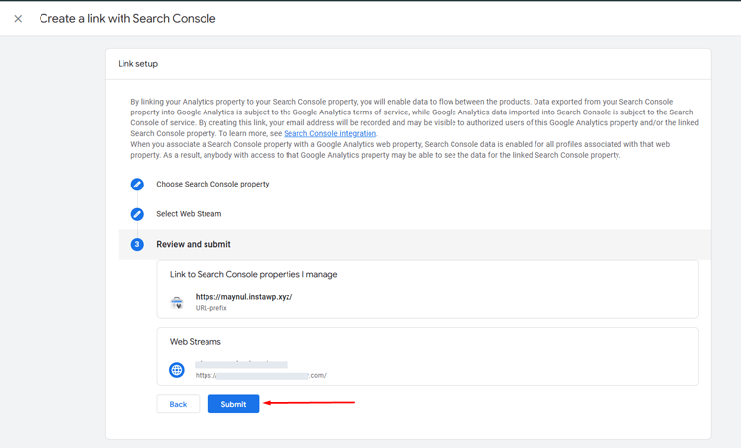Click the URL-prefix label under the property
Viewport: 741px width, 448px height.
[x=211, y=308]
